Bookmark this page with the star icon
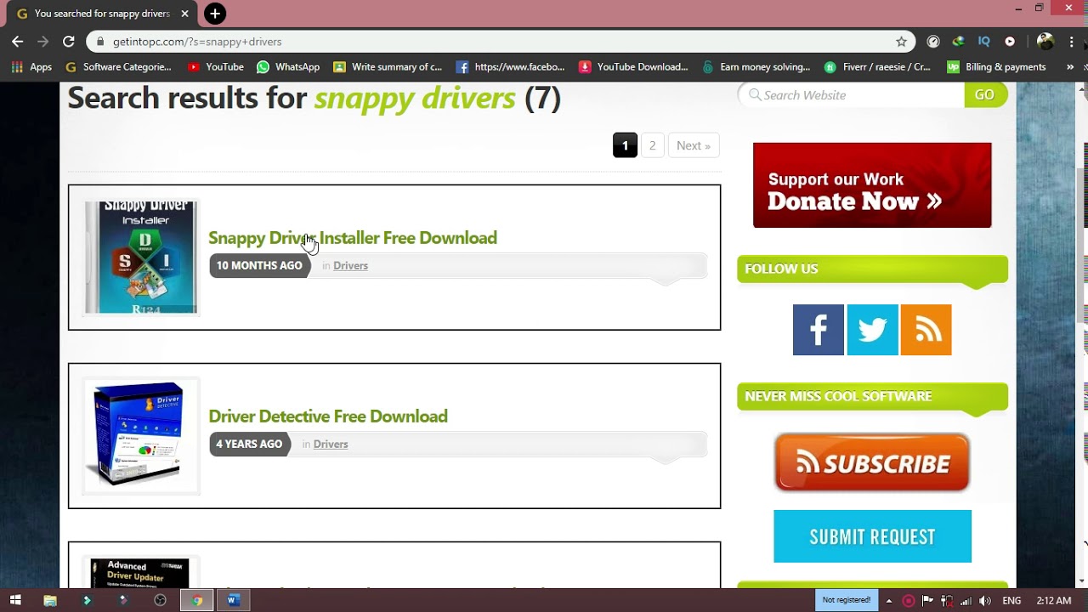Image resolution: width=1088 pixels, height=612 pixels. (901, 42)
